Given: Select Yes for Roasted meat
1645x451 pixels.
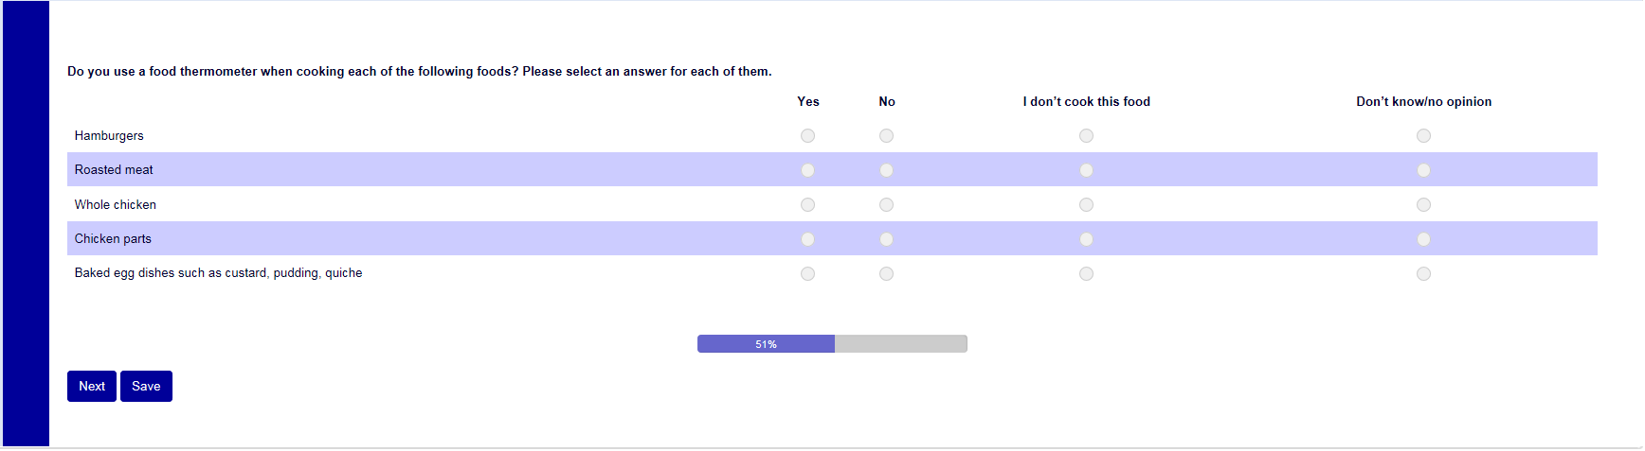Looking at the screenshot, I should point(807,170).
